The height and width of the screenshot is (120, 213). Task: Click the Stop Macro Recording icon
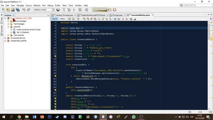pos(126,19)
